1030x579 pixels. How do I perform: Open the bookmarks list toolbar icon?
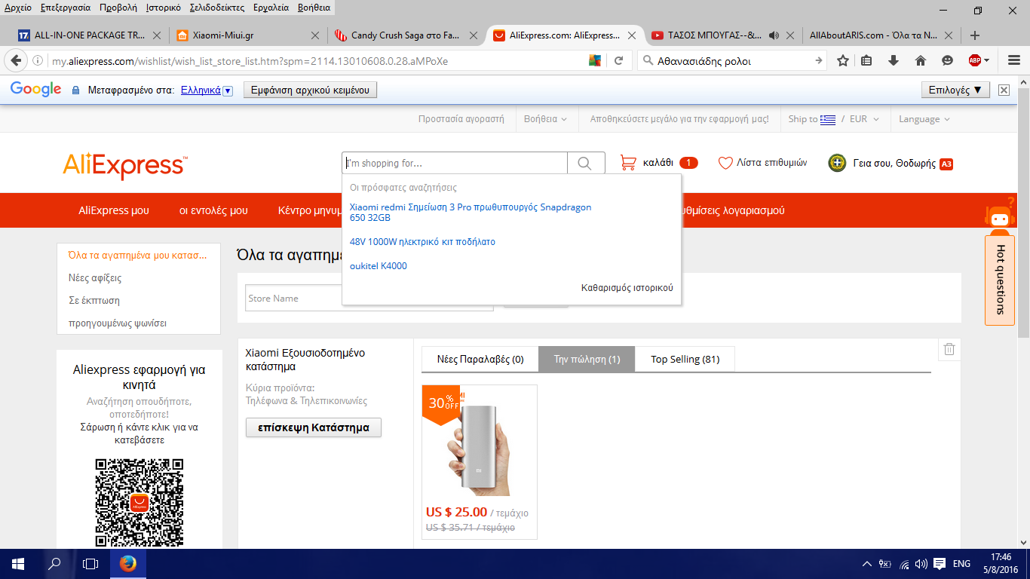point(866,60)
